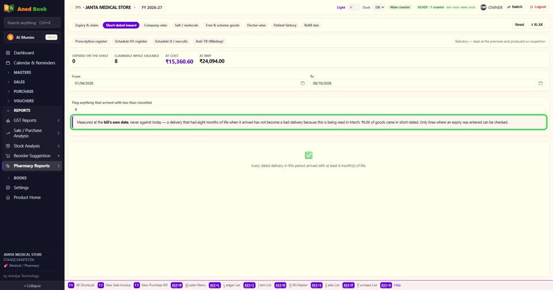Image resolution: width=553 pixels, height=290 pixels.
Task: Click Main counter badge
Action: pos(400,7)
